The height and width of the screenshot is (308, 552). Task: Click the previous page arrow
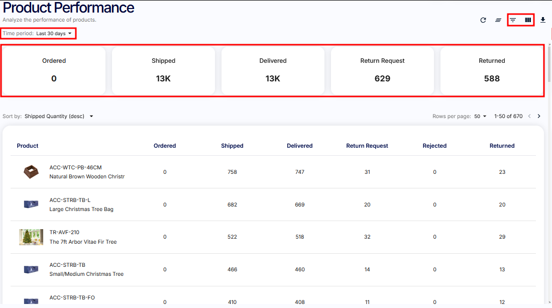[x=529, y=116]
